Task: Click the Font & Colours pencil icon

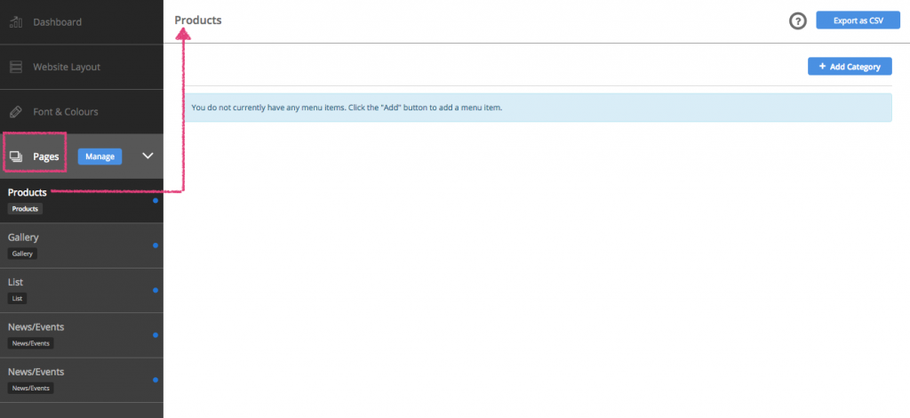Action: tap(15, 112)
